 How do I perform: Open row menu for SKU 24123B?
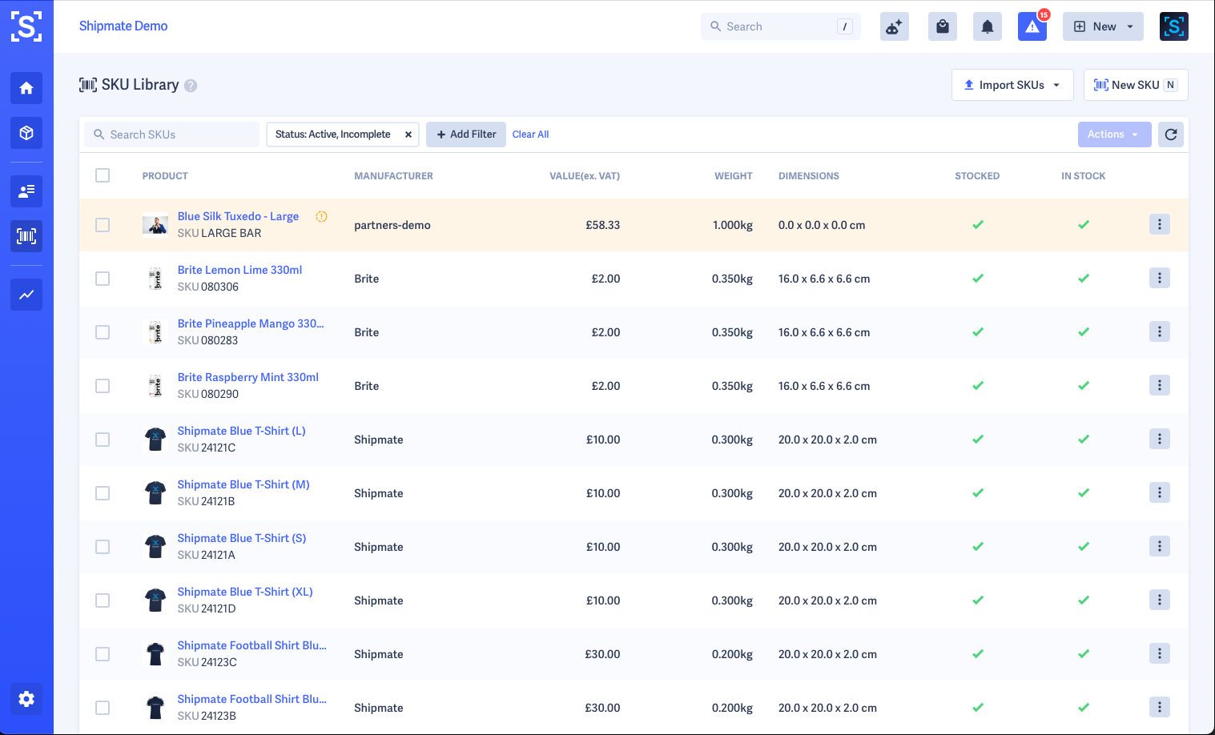click(1160, 707)
